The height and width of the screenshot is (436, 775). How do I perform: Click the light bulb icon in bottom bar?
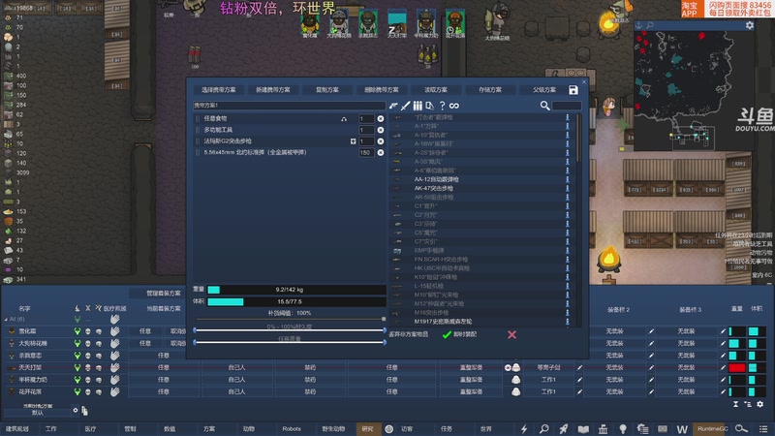623,429
